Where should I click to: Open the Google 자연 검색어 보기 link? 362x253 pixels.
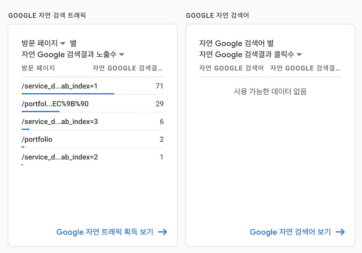coord(290,232)
